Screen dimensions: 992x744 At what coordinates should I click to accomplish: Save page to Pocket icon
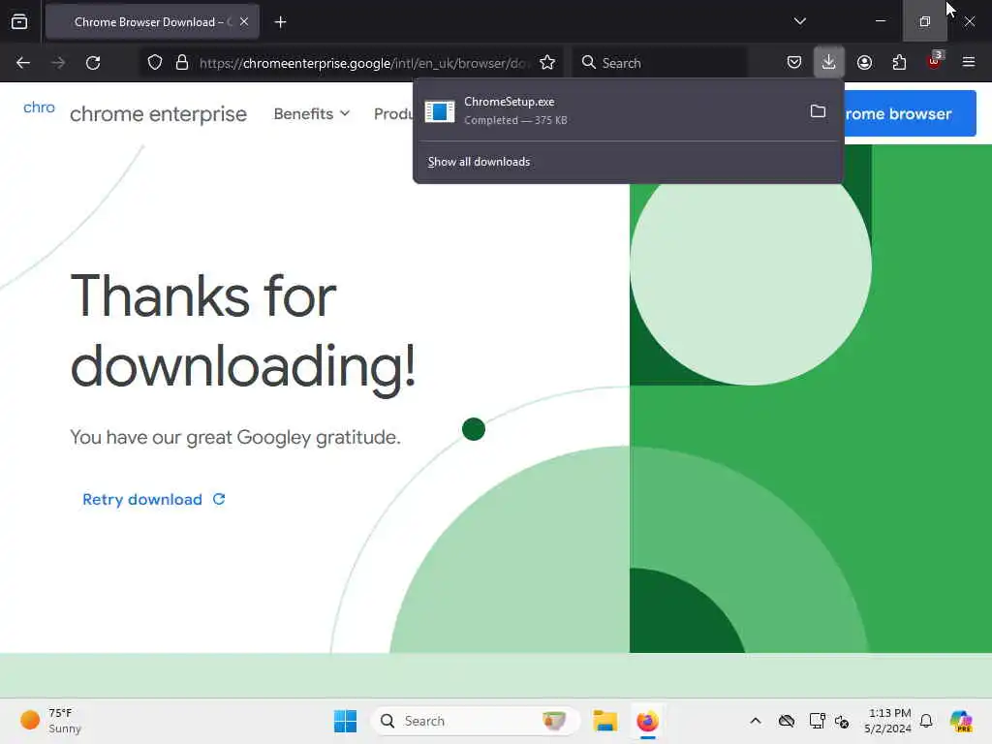794,63
